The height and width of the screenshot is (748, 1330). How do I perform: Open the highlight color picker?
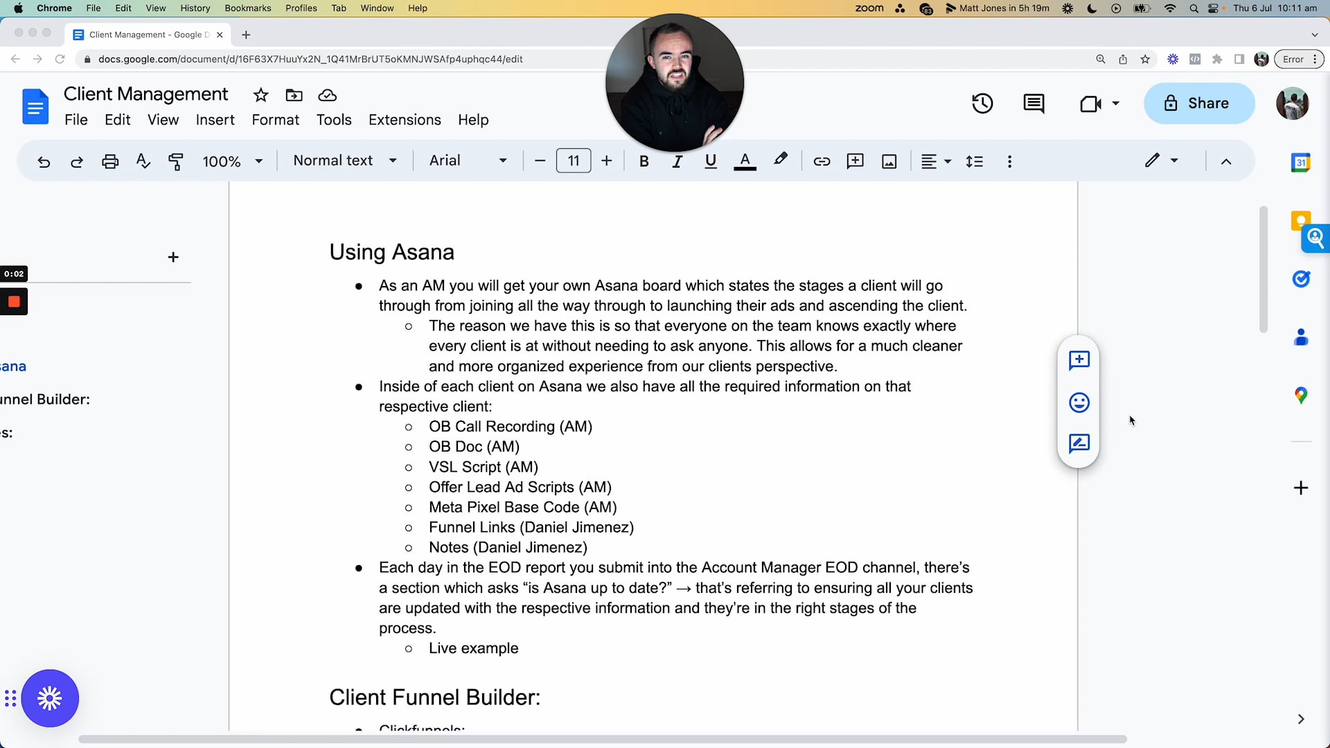click(781, 160)
